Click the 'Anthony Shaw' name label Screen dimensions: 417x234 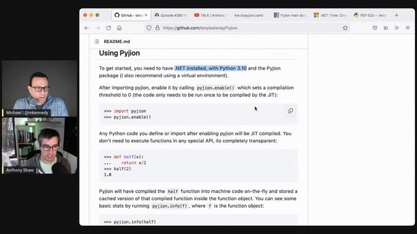tap(20, 170)
